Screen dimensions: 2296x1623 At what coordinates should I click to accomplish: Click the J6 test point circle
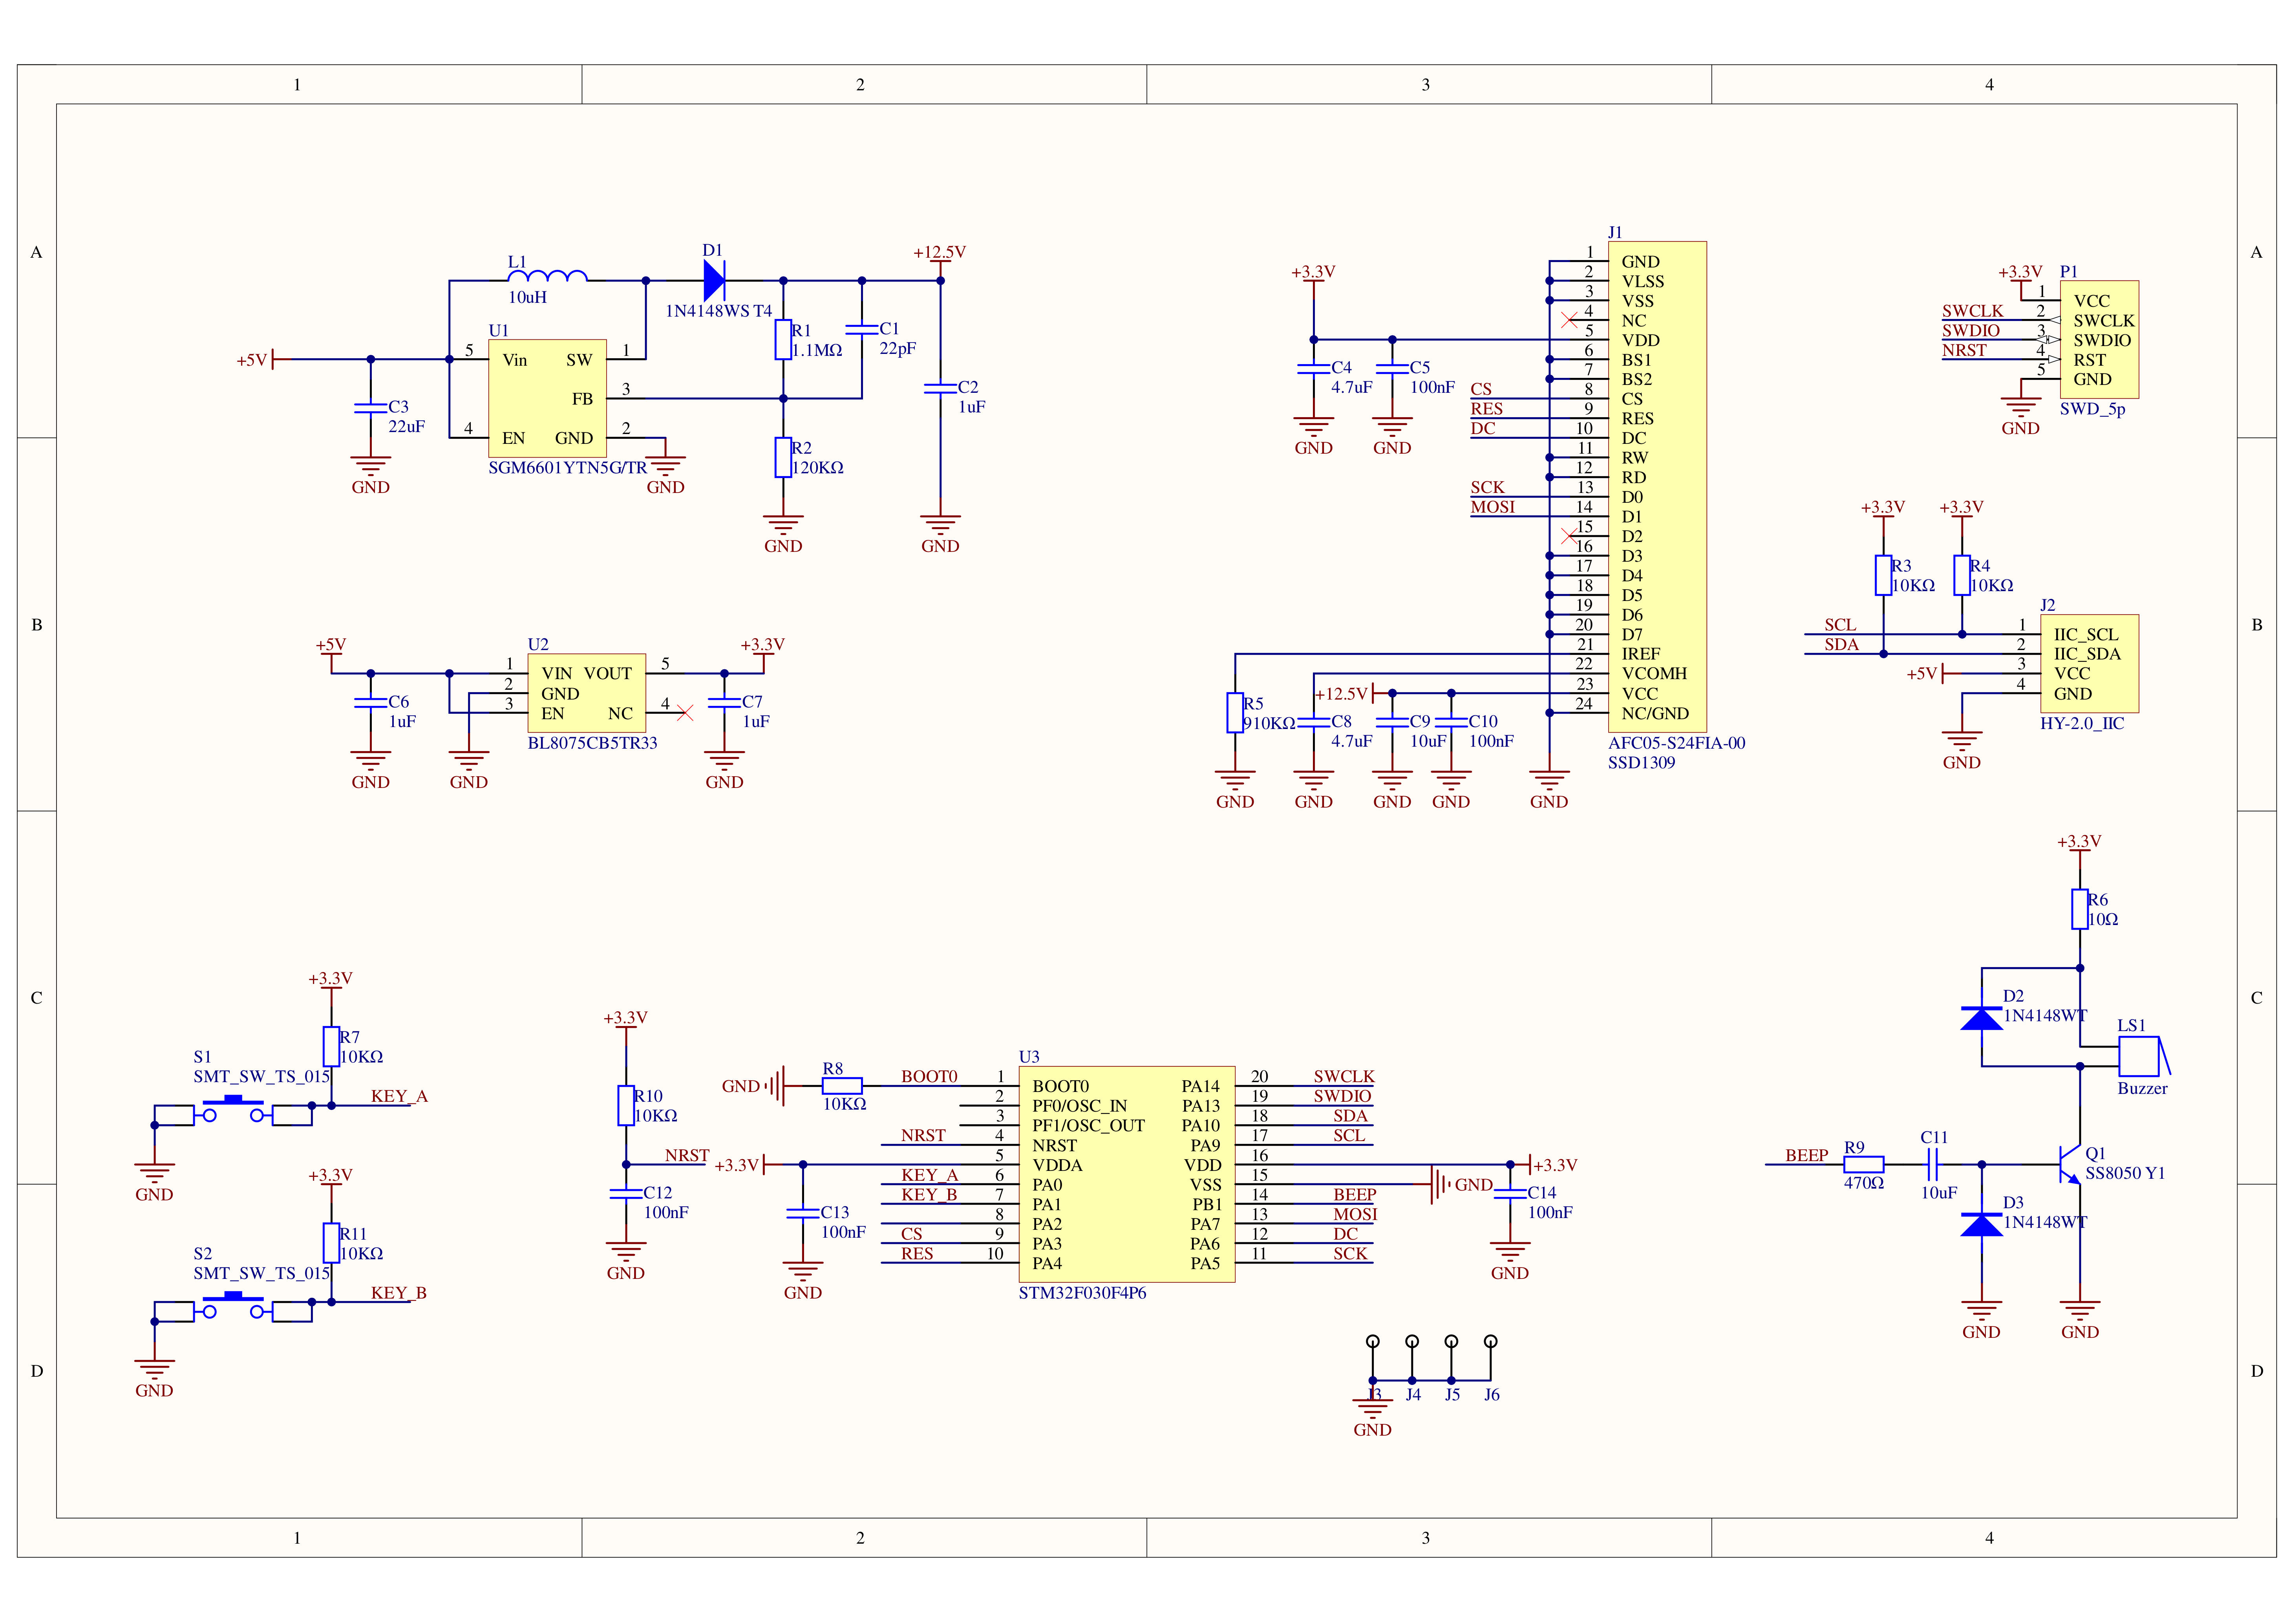tap(1491, 1341)
